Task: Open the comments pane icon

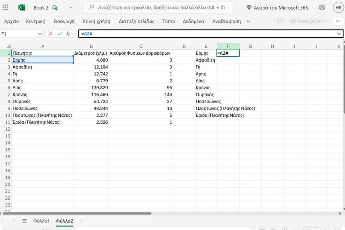Action: point(279,21)
